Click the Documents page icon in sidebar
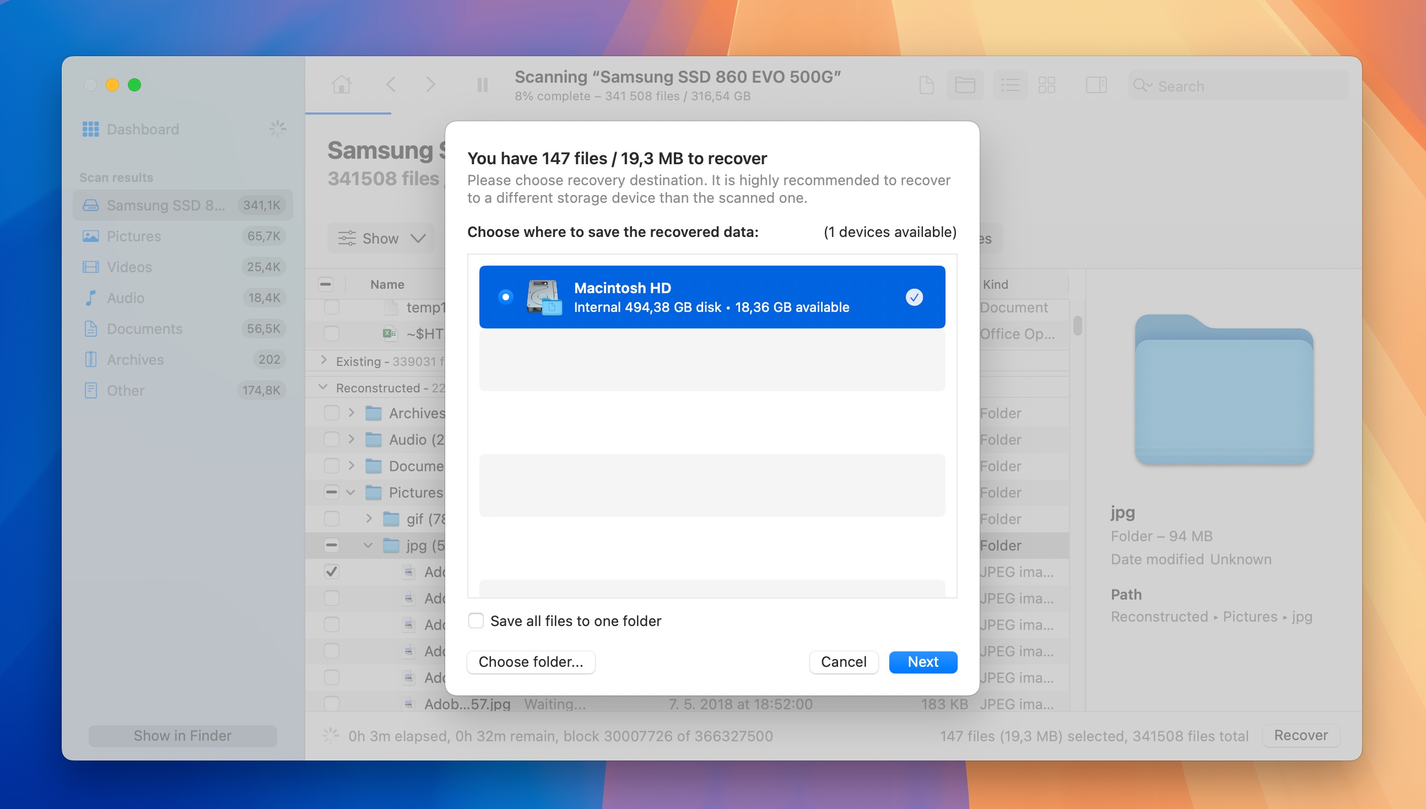The width and height of the screenshot is (1426, 809). pyautogui.click(x=90, y=328)
